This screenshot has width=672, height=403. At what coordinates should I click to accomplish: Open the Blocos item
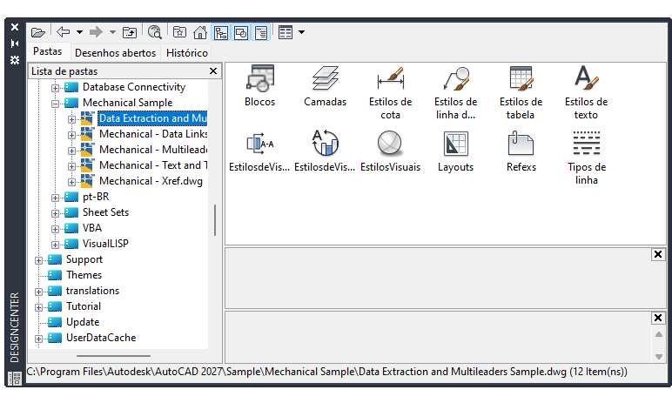[x=259, y=86]
